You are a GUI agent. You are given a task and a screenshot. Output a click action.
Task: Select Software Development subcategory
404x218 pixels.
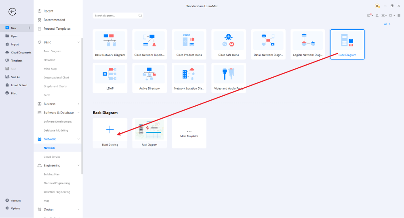coord(57,121)
